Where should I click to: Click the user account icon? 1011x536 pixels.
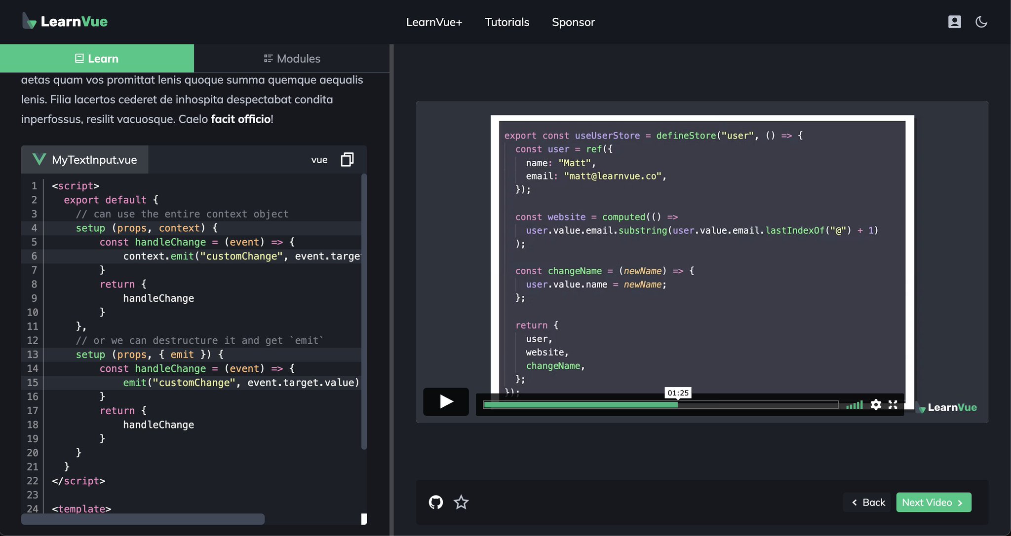(954, 22)
